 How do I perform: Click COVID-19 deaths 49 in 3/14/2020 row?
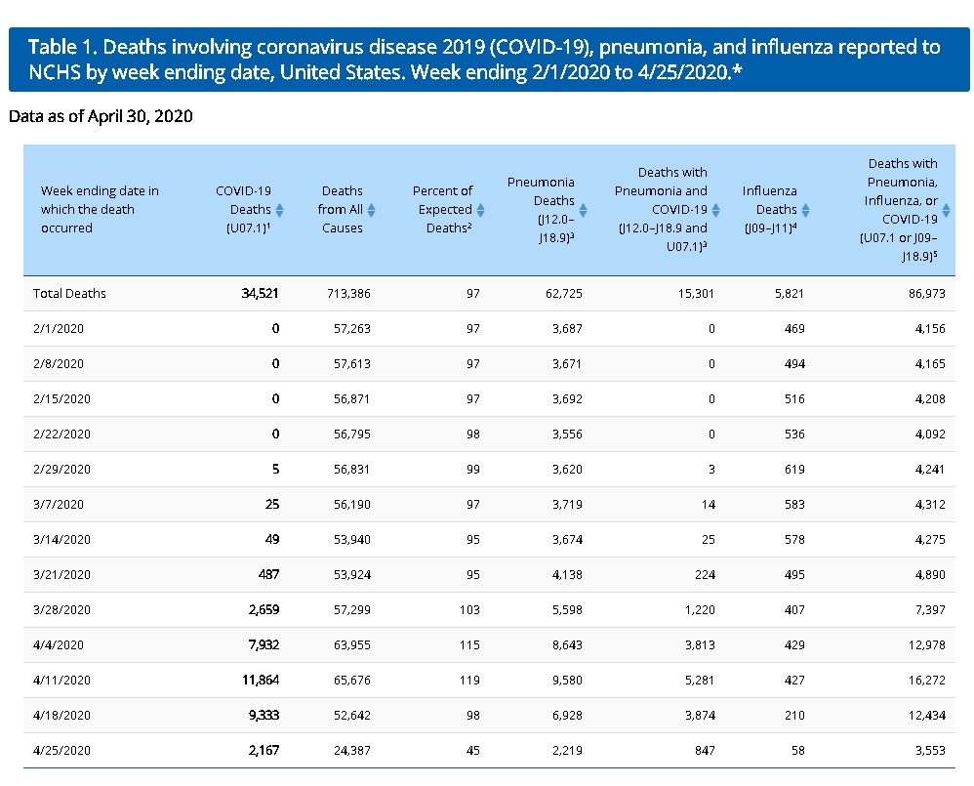point(272,539)
